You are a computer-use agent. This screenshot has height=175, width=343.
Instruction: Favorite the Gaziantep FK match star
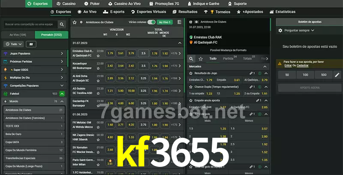(98, 106)
